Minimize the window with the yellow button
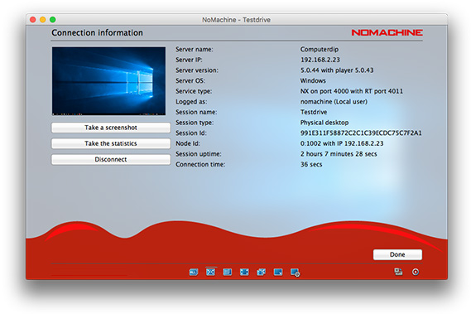Image resolution: width=471 pixels, height=314 pixels. 43,20
